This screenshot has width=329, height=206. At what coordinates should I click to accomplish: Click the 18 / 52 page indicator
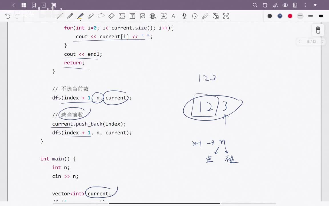click(x=311, y=41)
